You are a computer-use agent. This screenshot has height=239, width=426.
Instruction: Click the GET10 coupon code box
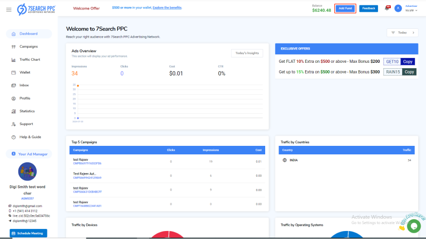392,62
